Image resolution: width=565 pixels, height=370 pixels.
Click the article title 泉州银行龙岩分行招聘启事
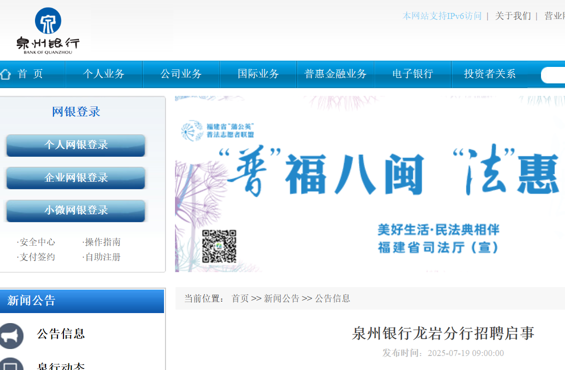443,333
